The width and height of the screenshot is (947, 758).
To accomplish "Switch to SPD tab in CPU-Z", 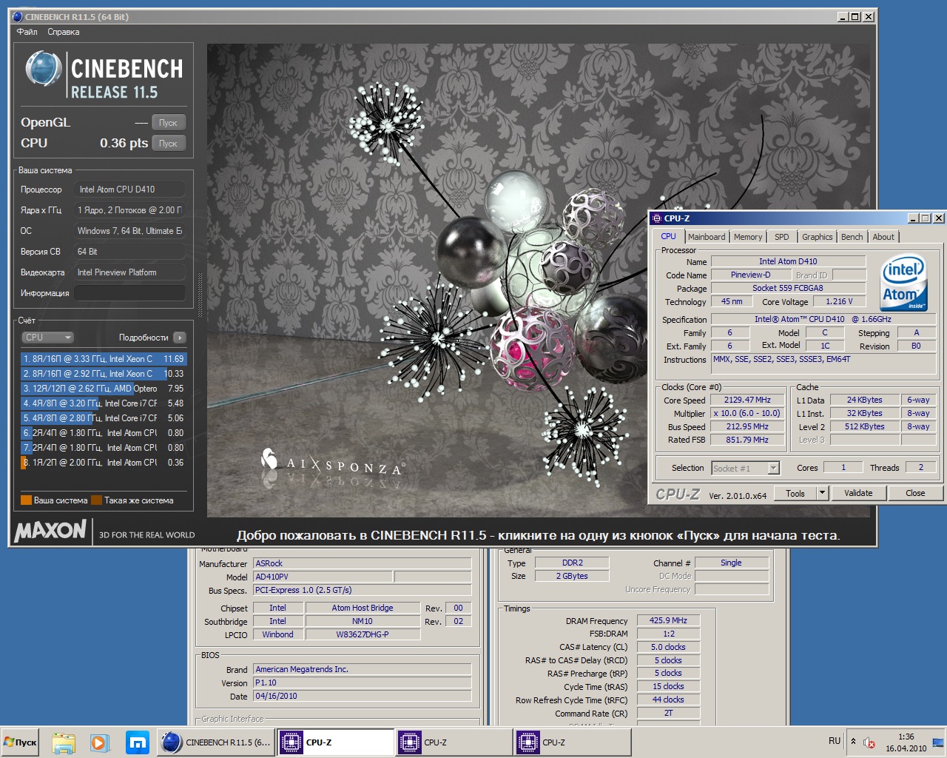I will (x=782, y=237).
